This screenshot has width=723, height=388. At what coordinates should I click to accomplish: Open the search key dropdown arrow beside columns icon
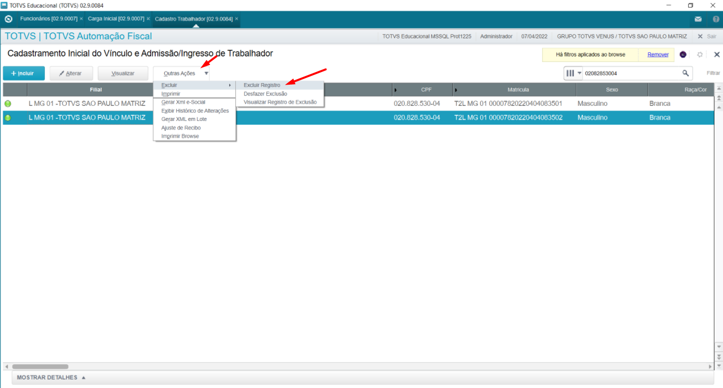(579, 73)
